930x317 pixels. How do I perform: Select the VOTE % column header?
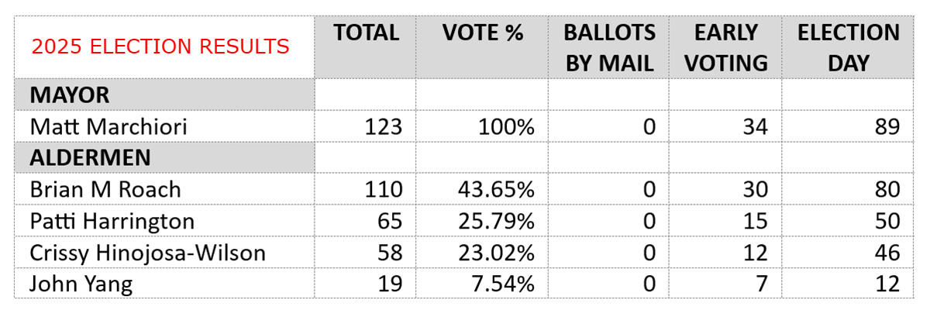[x=482, y=34]
